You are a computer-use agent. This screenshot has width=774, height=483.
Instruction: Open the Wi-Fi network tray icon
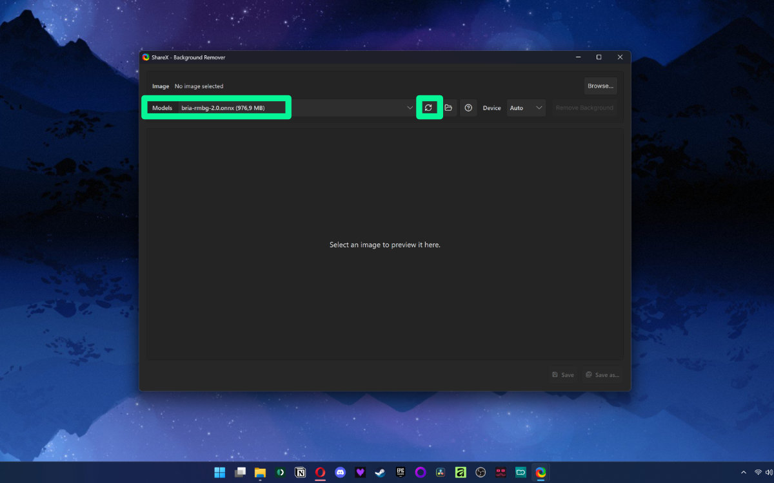click(x=758, y=473)
